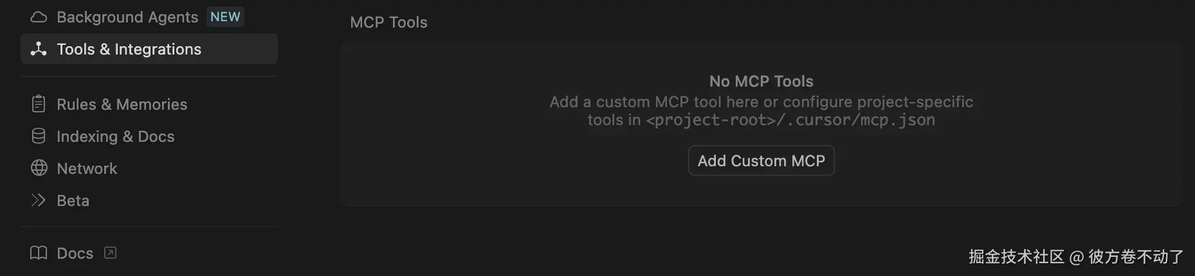This screenshot has height=276, width=1195.
Task: Click the Beta double-chevron icon
Action: (39, 200)
